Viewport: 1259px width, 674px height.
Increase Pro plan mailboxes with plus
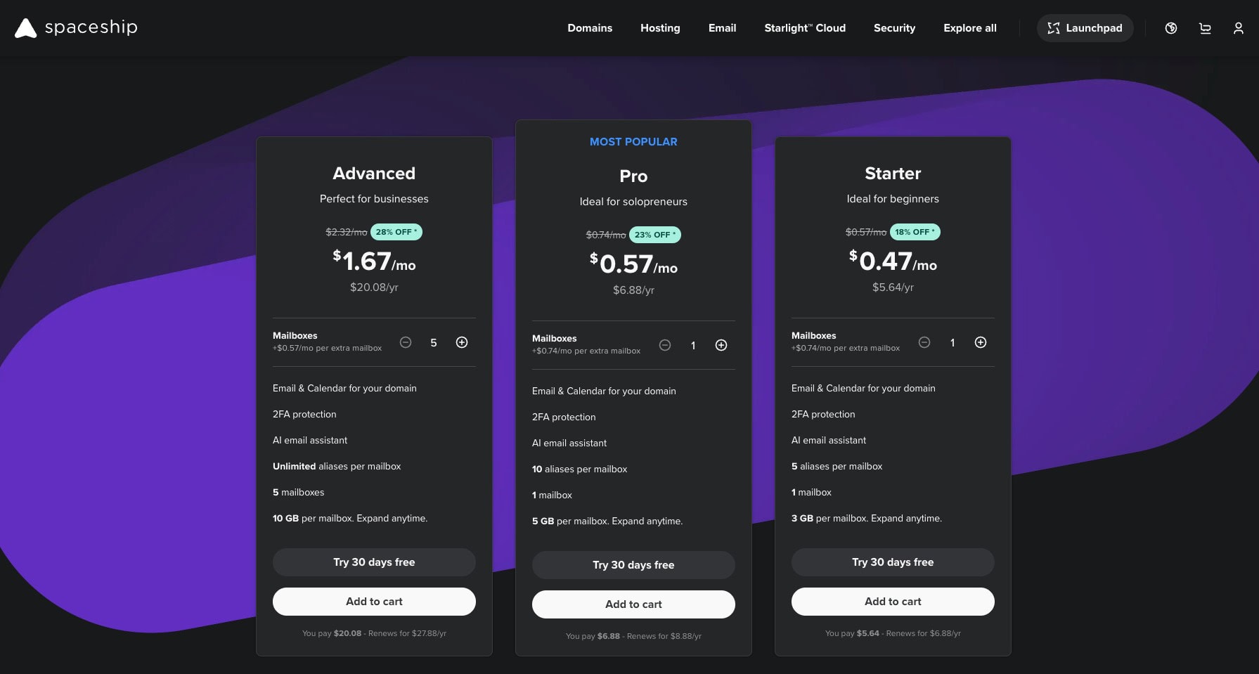(x=721, y=345)
